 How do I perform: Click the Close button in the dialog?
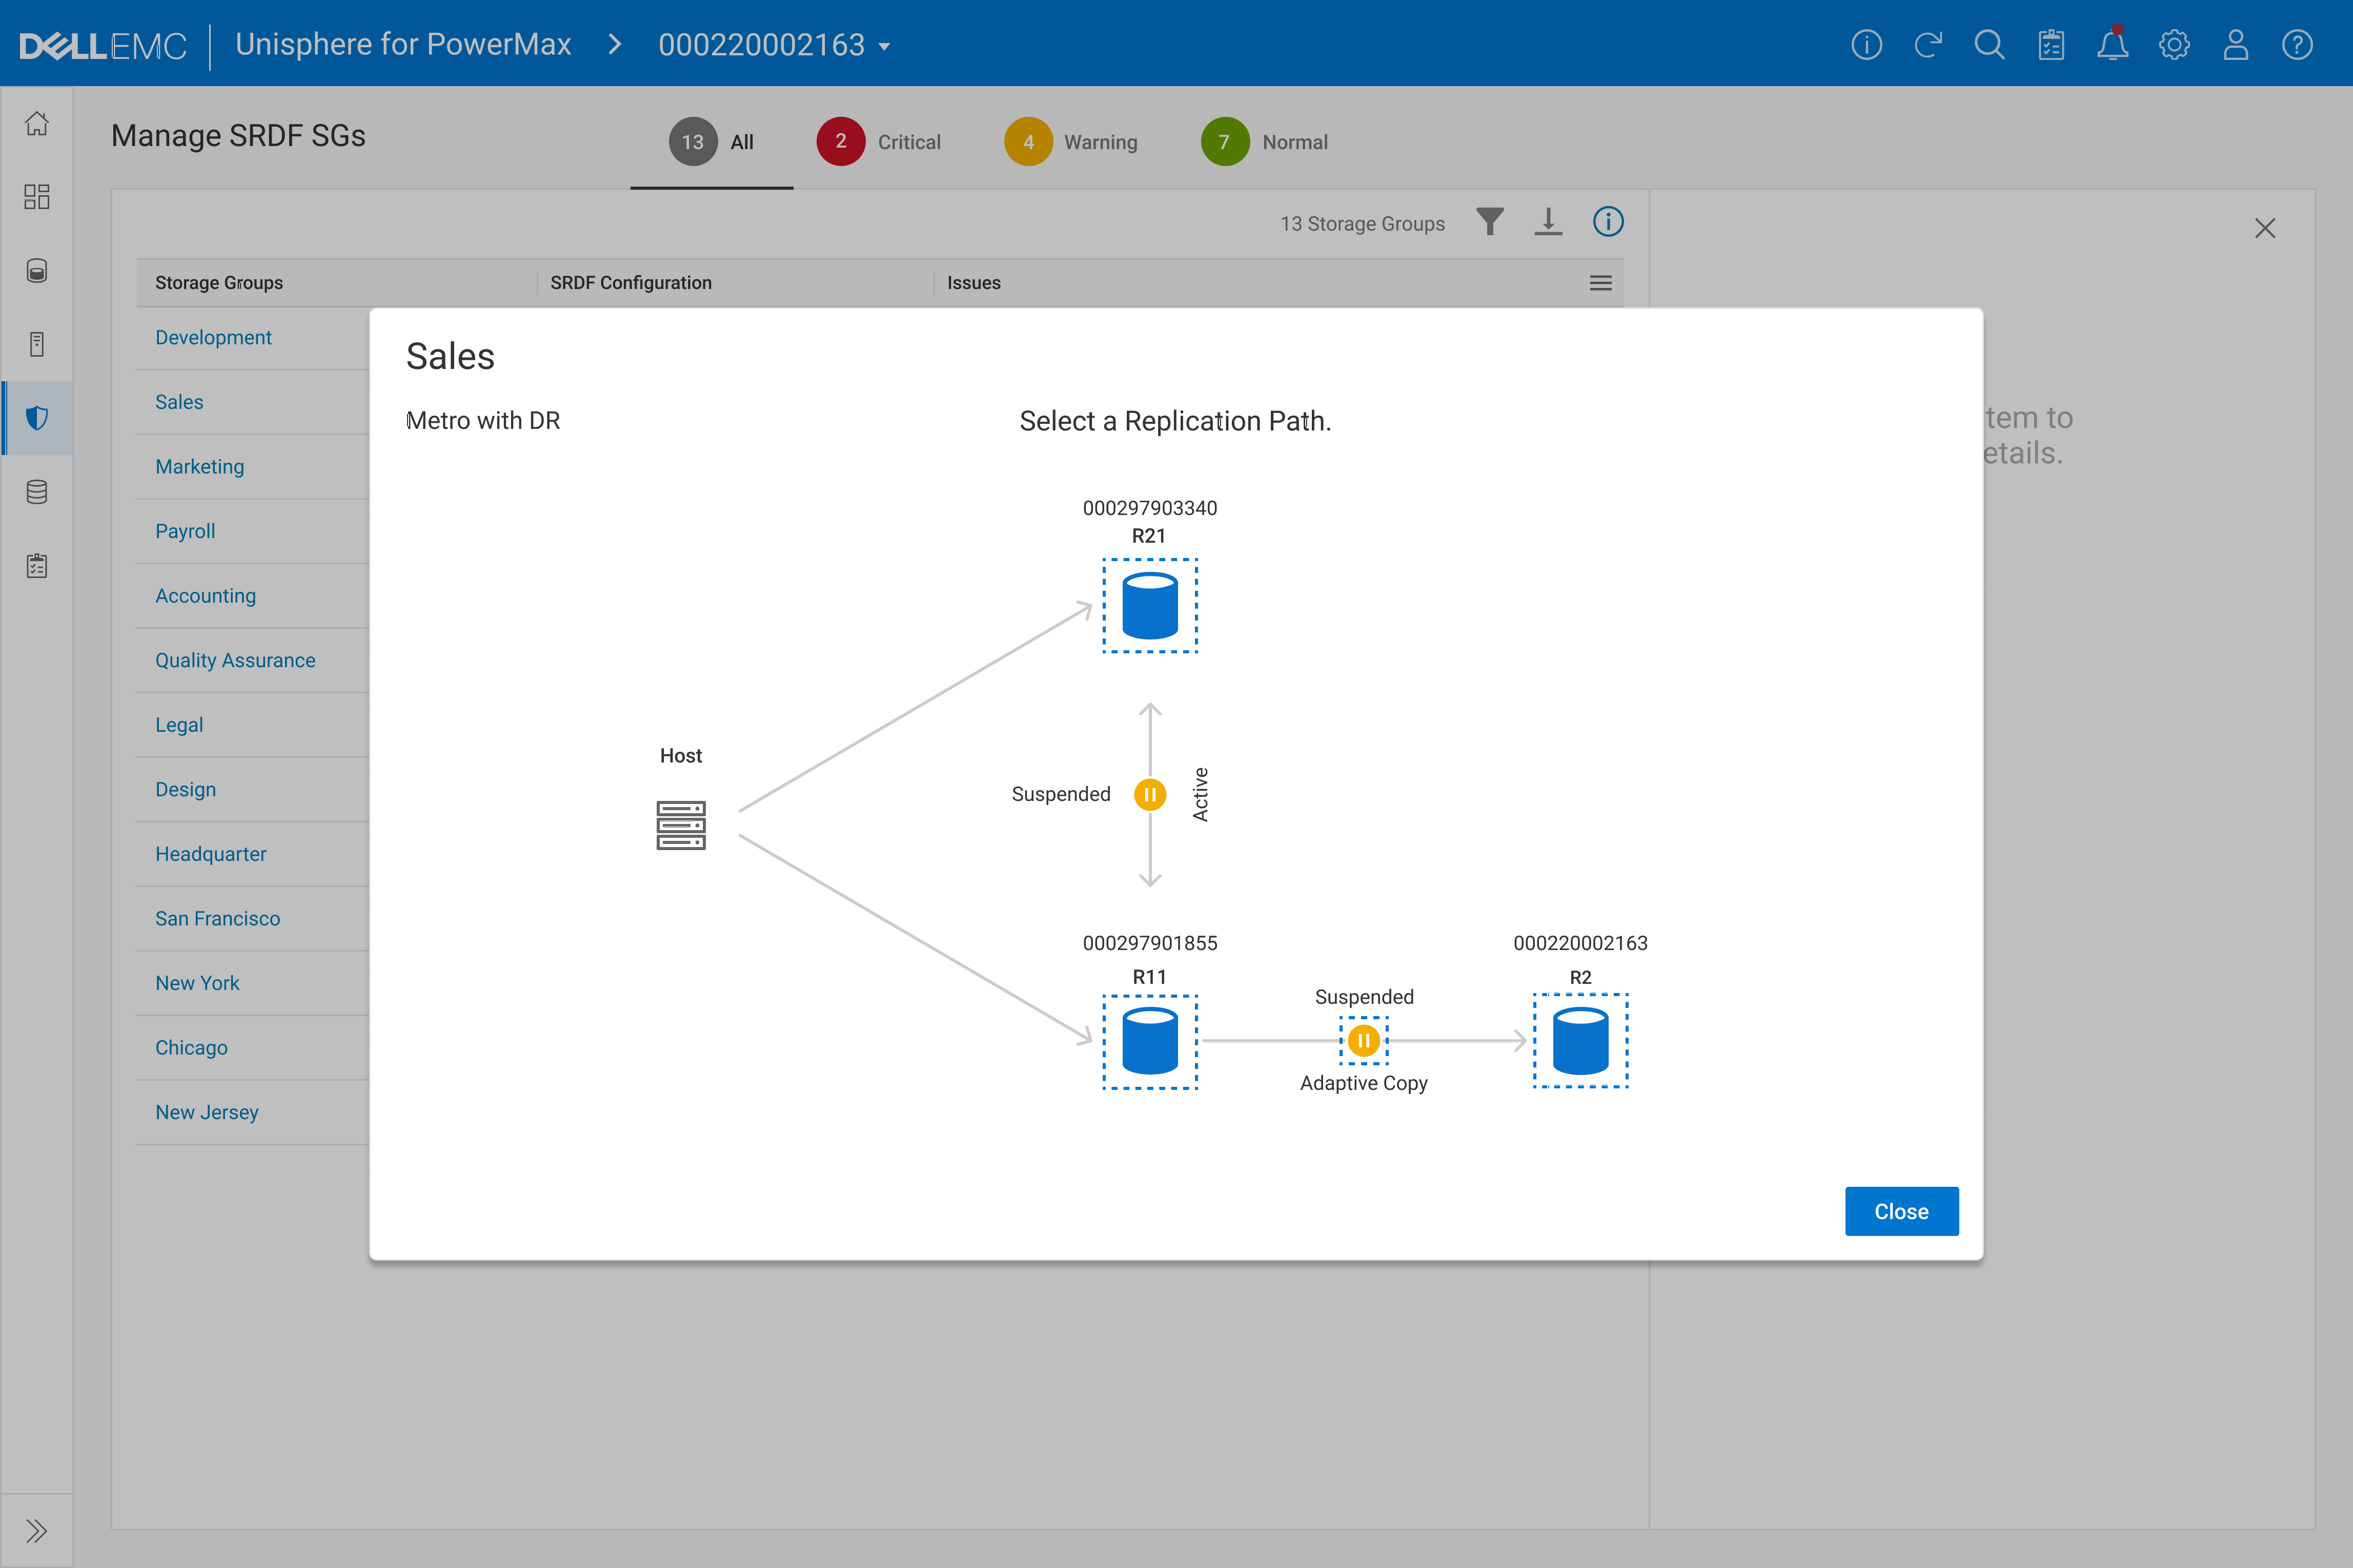tap(1901, 1211)
